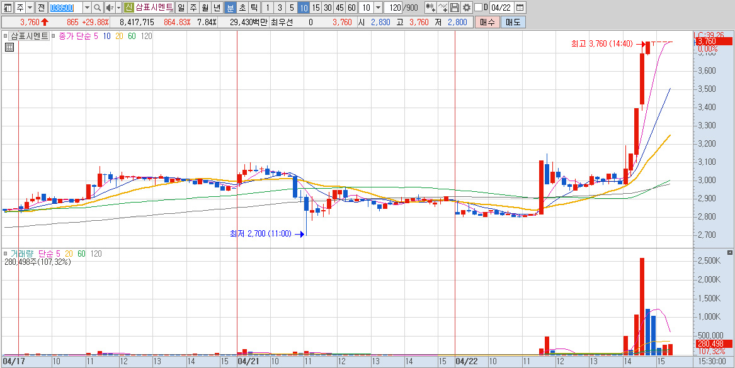The height and width of the screenshot is (368, 735).
Task: Click the 종가 단순 moving average label
Action: coord(75,36)
